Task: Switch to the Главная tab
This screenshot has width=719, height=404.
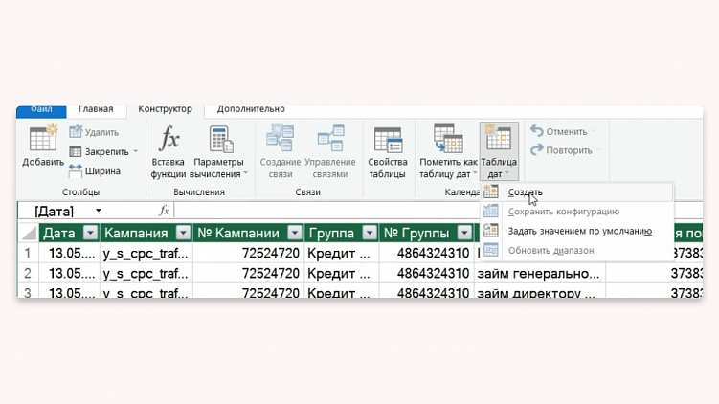Action: [x=96, y=109]
